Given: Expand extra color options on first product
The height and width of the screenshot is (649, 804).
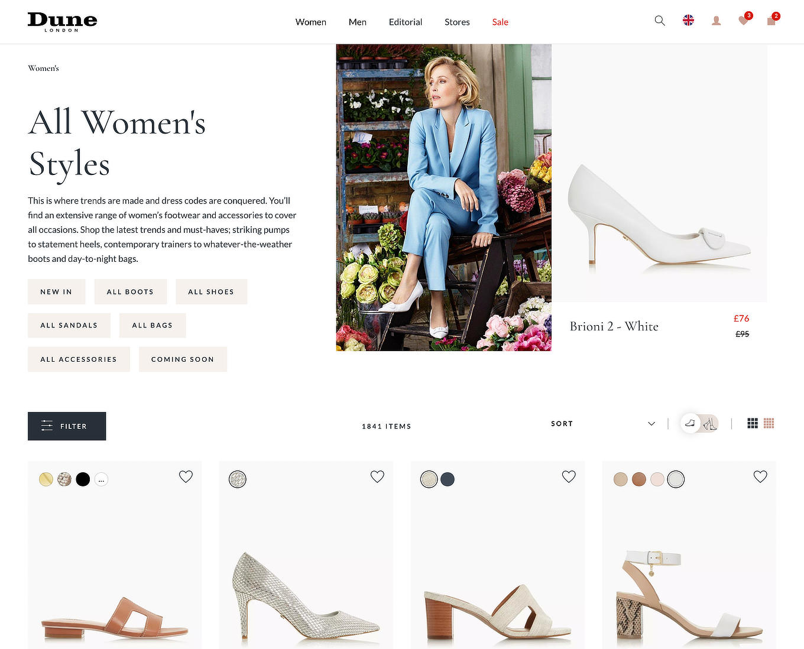Looking at the screenshot, I should [101, 479].
